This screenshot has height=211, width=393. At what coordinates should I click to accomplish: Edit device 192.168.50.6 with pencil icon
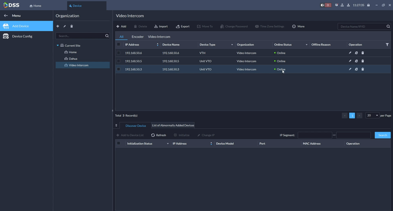[x=350, y=53]
